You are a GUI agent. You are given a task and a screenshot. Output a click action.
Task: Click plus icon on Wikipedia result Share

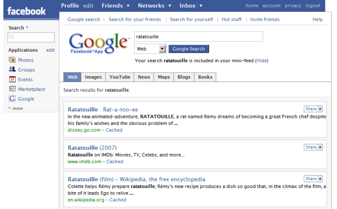320,179
